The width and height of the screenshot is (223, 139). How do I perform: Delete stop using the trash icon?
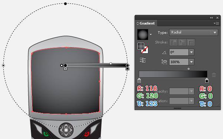(214, 75)
